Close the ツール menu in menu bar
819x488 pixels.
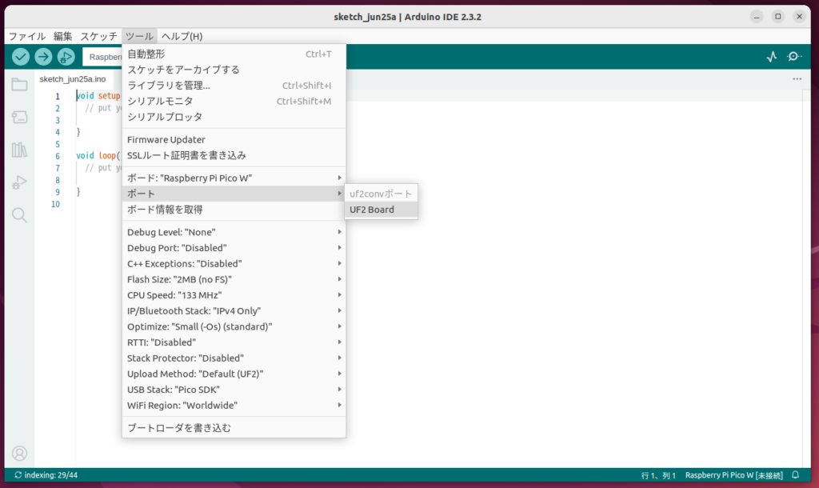point(139,36)
